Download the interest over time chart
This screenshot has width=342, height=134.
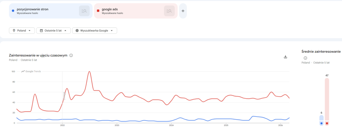pos(285,57)
